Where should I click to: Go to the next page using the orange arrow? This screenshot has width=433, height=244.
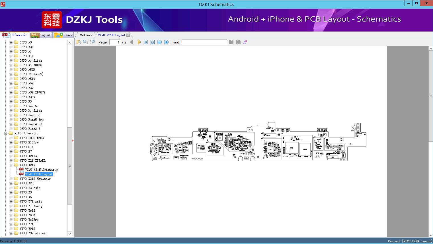[x=139, y=42]
